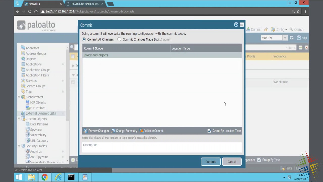Open the Manual refresh dropdown

tap(285, 38)
